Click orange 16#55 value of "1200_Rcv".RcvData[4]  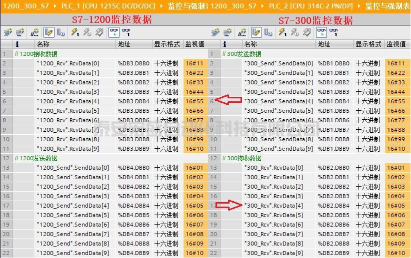pos(194,101)
